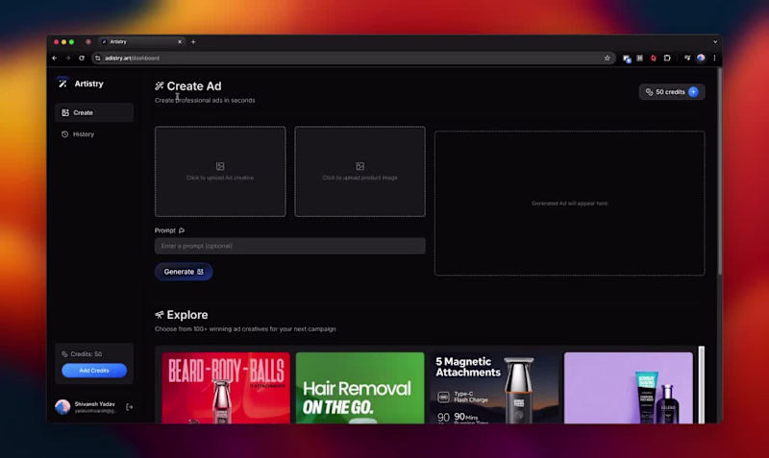Click the 50 credits badge
Viewport: 769px width, 458px height.
pos(672,92)
